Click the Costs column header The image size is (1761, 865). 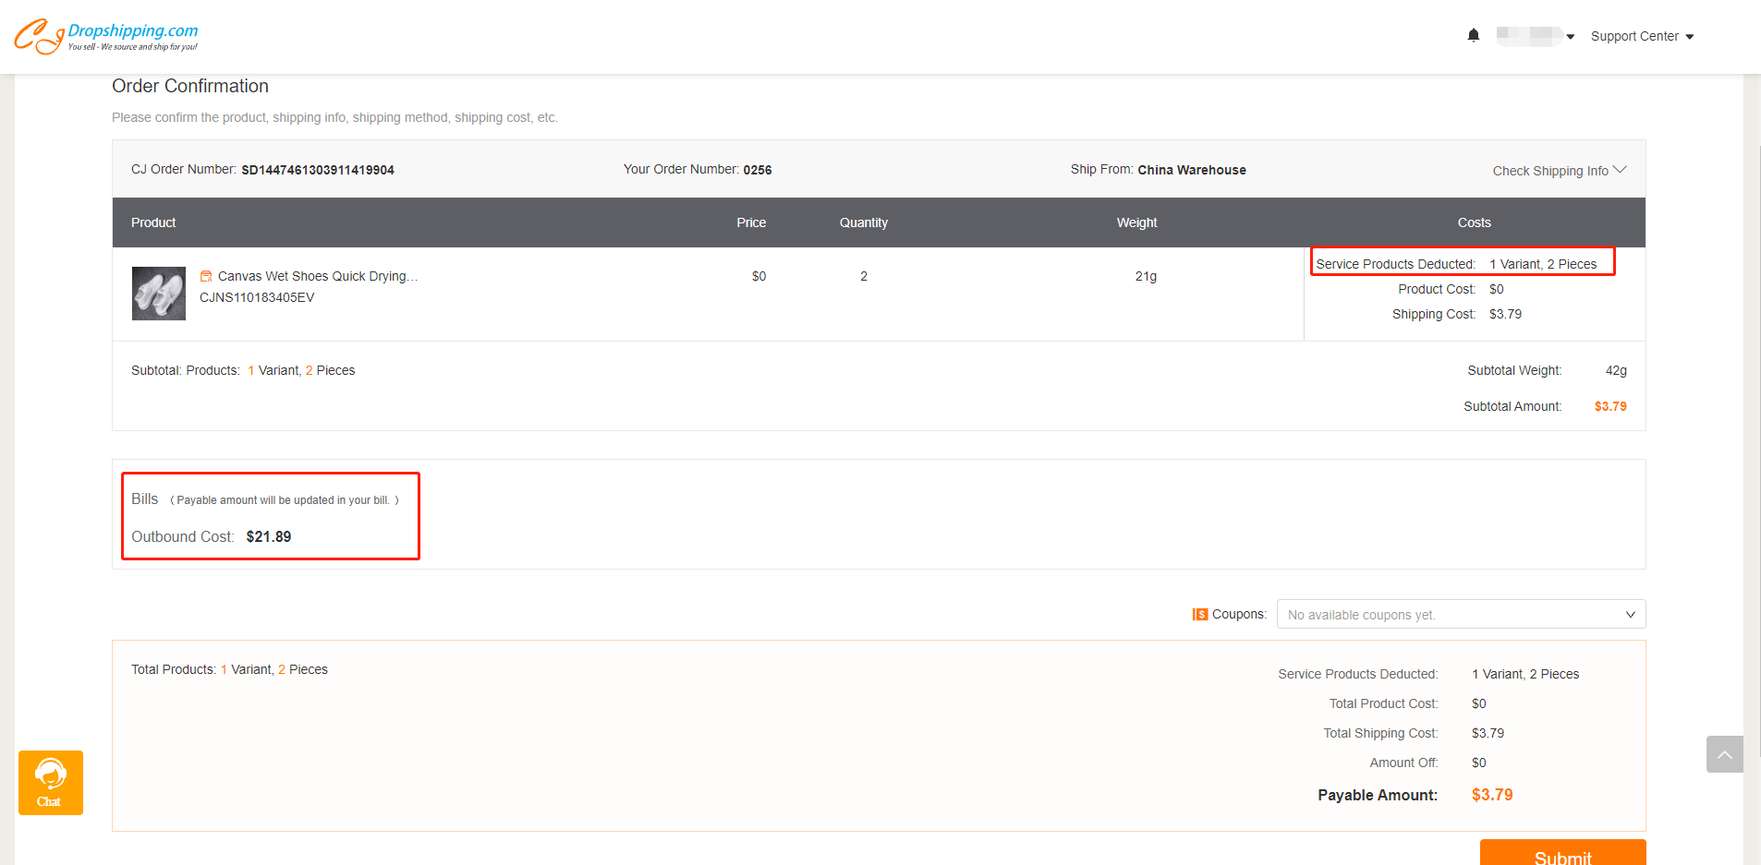coord(1474,222)
